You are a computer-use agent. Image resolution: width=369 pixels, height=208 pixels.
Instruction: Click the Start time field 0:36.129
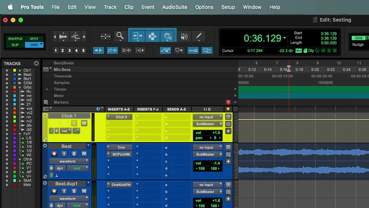tap(329, 34)
